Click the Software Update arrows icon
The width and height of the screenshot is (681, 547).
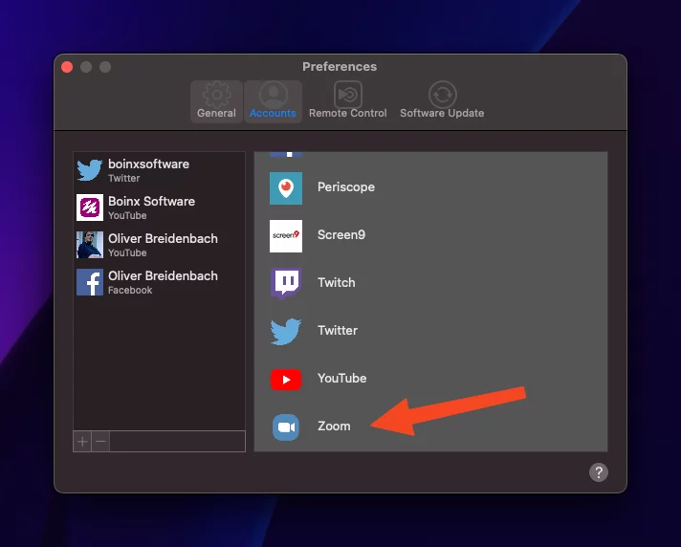[442, 95]
